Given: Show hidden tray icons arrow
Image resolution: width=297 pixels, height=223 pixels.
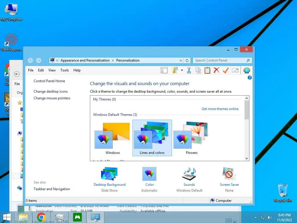Looking at the screenshot, I should pos(256,217).
